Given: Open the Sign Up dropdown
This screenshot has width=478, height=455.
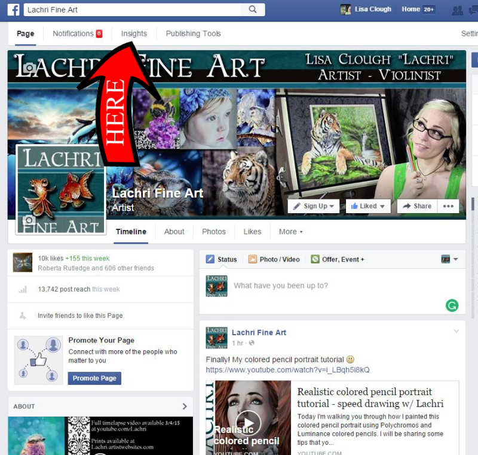Looking at the screenshot, I should (313, 206).
